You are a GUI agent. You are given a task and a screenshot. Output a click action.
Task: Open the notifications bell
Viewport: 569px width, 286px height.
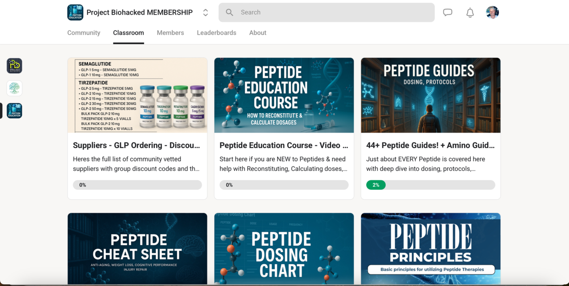tap(470, 12)
